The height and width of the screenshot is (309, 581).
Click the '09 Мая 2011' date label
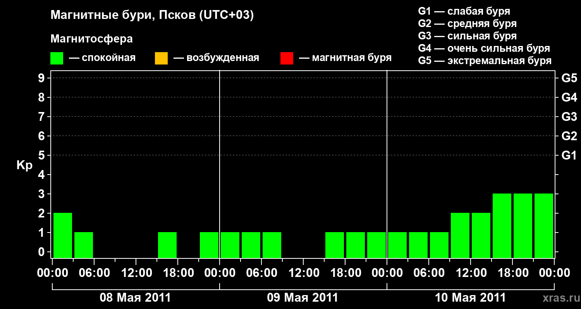click(x=303, y=297)
